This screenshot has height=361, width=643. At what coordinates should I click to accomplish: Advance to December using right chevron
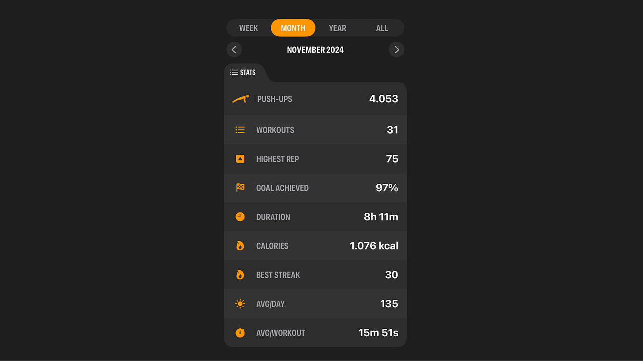(x=396, y=49)
